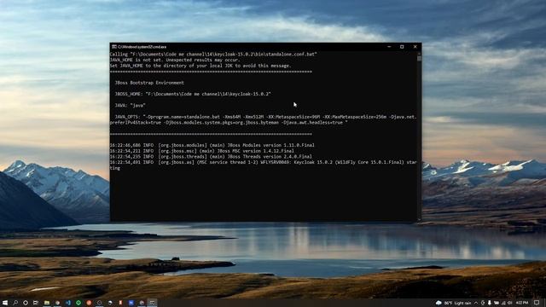The width and height of the screenshot is (546, 307).
Task: Switch to the active Command Prompt taskbar icon
Action: coord(152,303)
